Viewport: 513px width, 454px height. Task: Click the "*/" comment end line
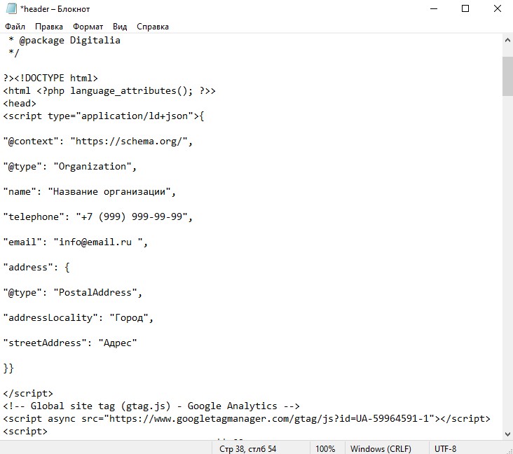tap(14, 53)
